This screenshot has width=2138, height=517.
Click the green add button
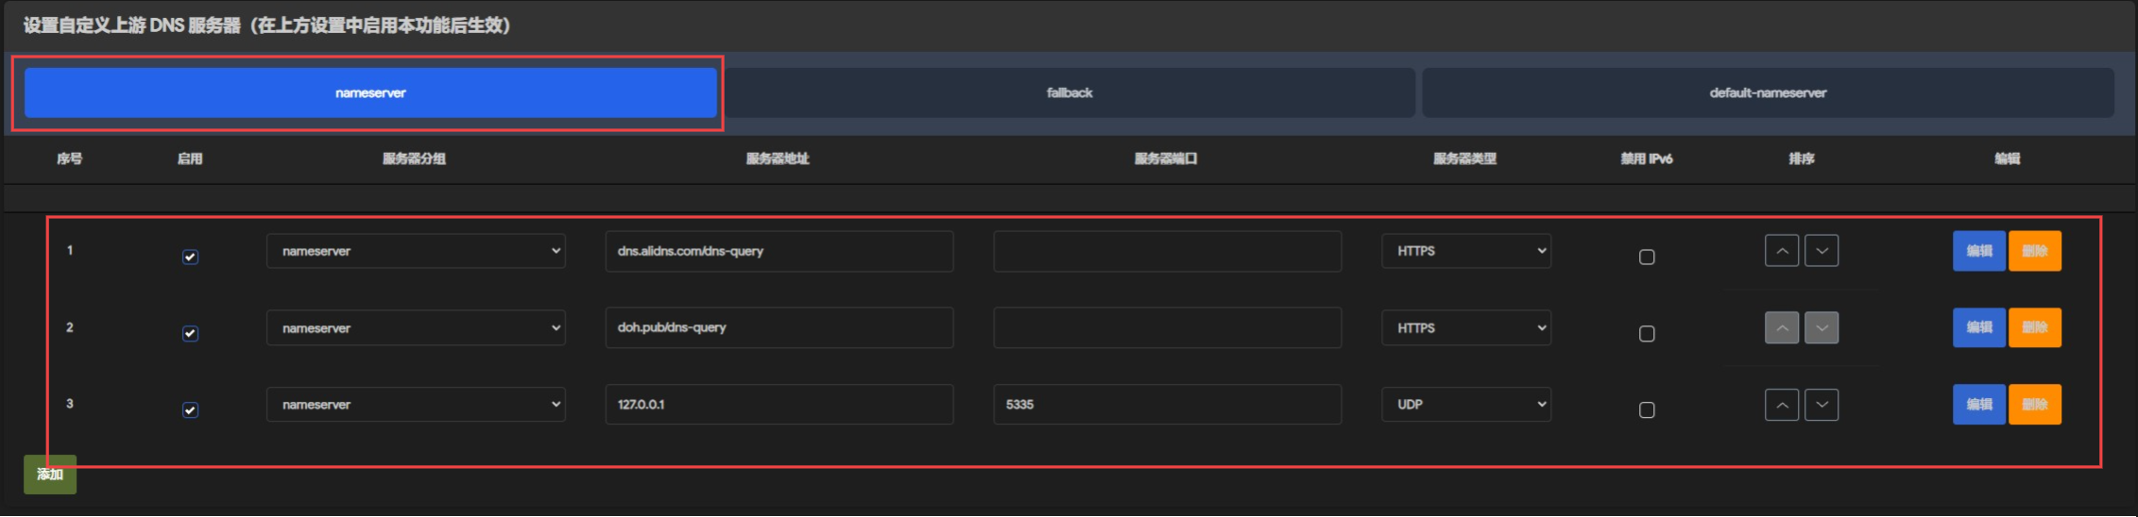pyautogui.click(x=50, y=475)
